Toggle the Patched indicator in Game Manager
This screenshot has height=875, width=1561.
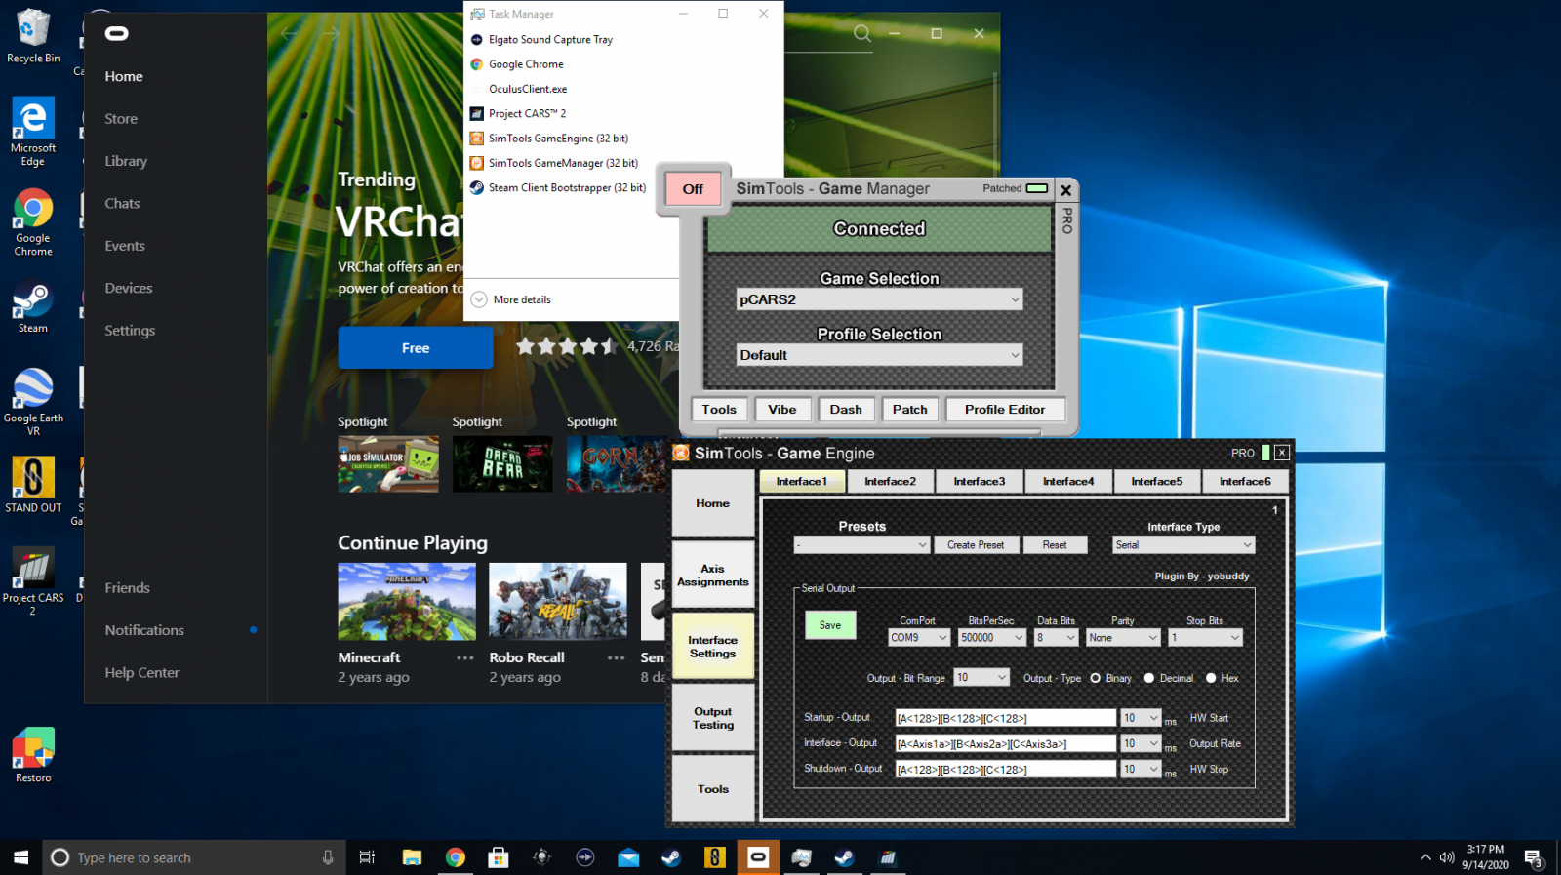1037,188
